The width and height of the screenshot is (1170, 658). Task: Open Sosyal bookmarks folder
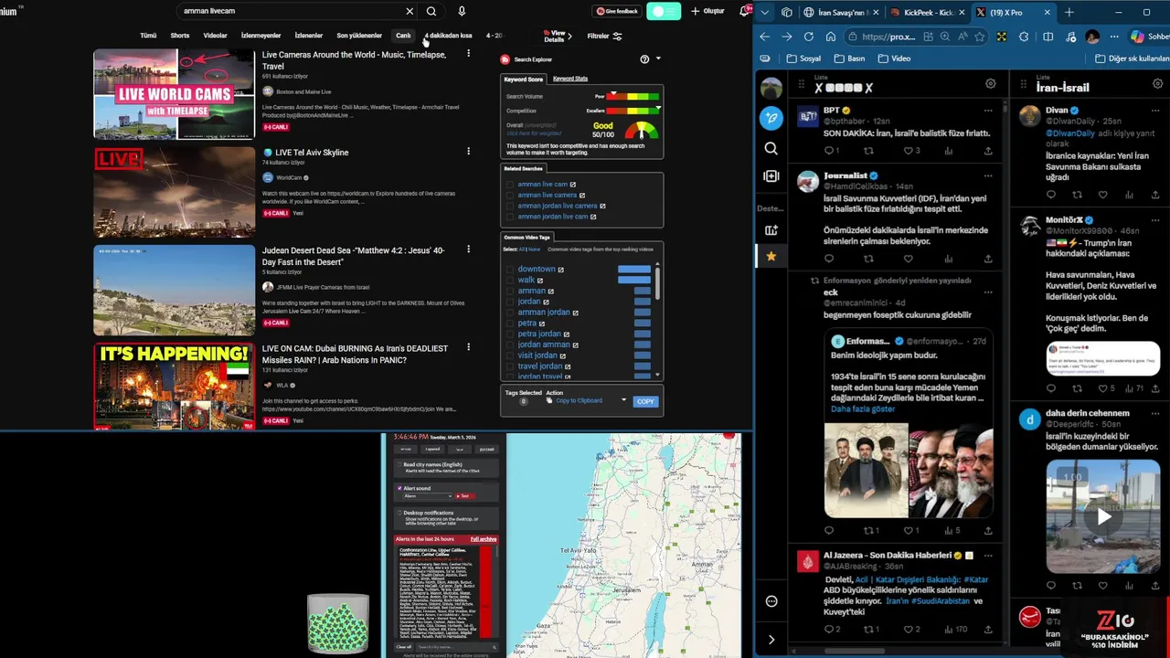tap(803, 58)
